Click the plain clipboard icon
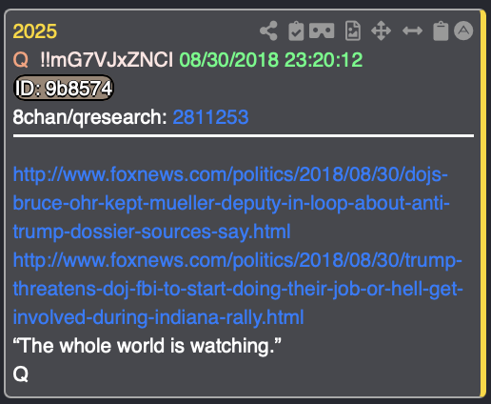This screenshot has width=491, height=404. [441, 30]
